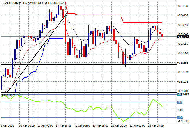Click the 8 Apr 2020 date label
This screenshot has height=129, width=190.
point(7,126)
